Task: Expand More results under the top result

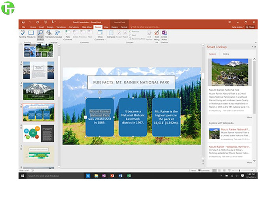Action: (x=249, y=118)
